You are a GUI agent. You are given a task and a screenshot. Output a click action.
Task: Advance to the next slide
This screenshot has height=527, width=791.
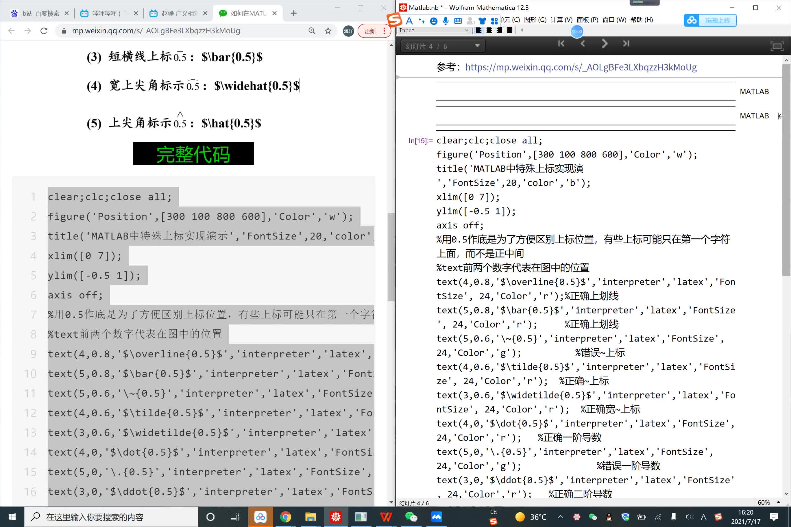[604, 44]
